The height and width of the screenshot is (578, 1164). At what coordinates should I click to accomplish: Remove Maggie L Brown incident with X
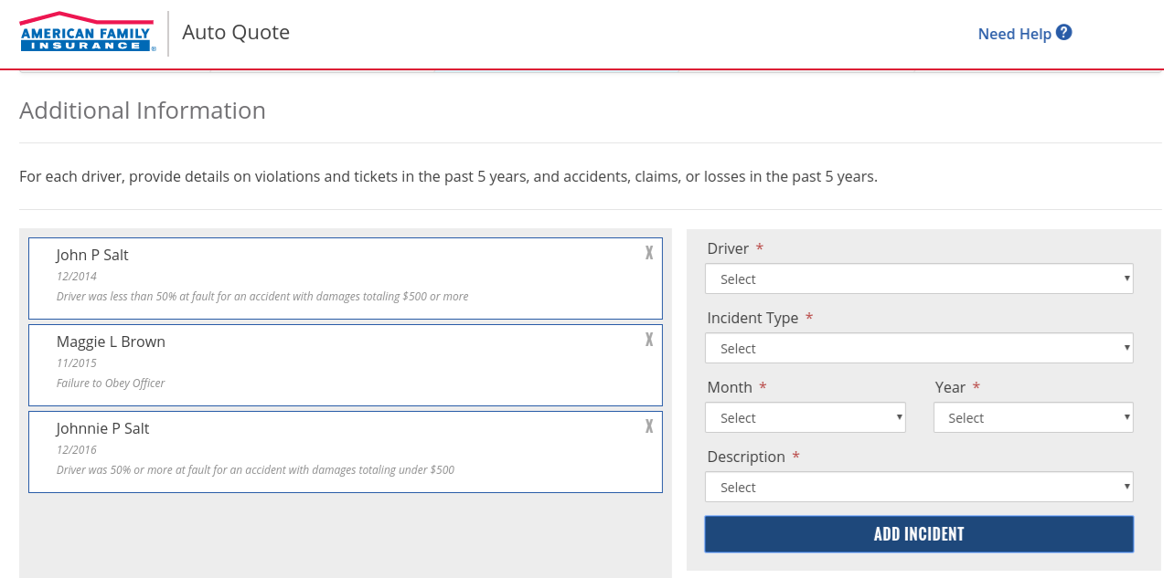(649, 340)
